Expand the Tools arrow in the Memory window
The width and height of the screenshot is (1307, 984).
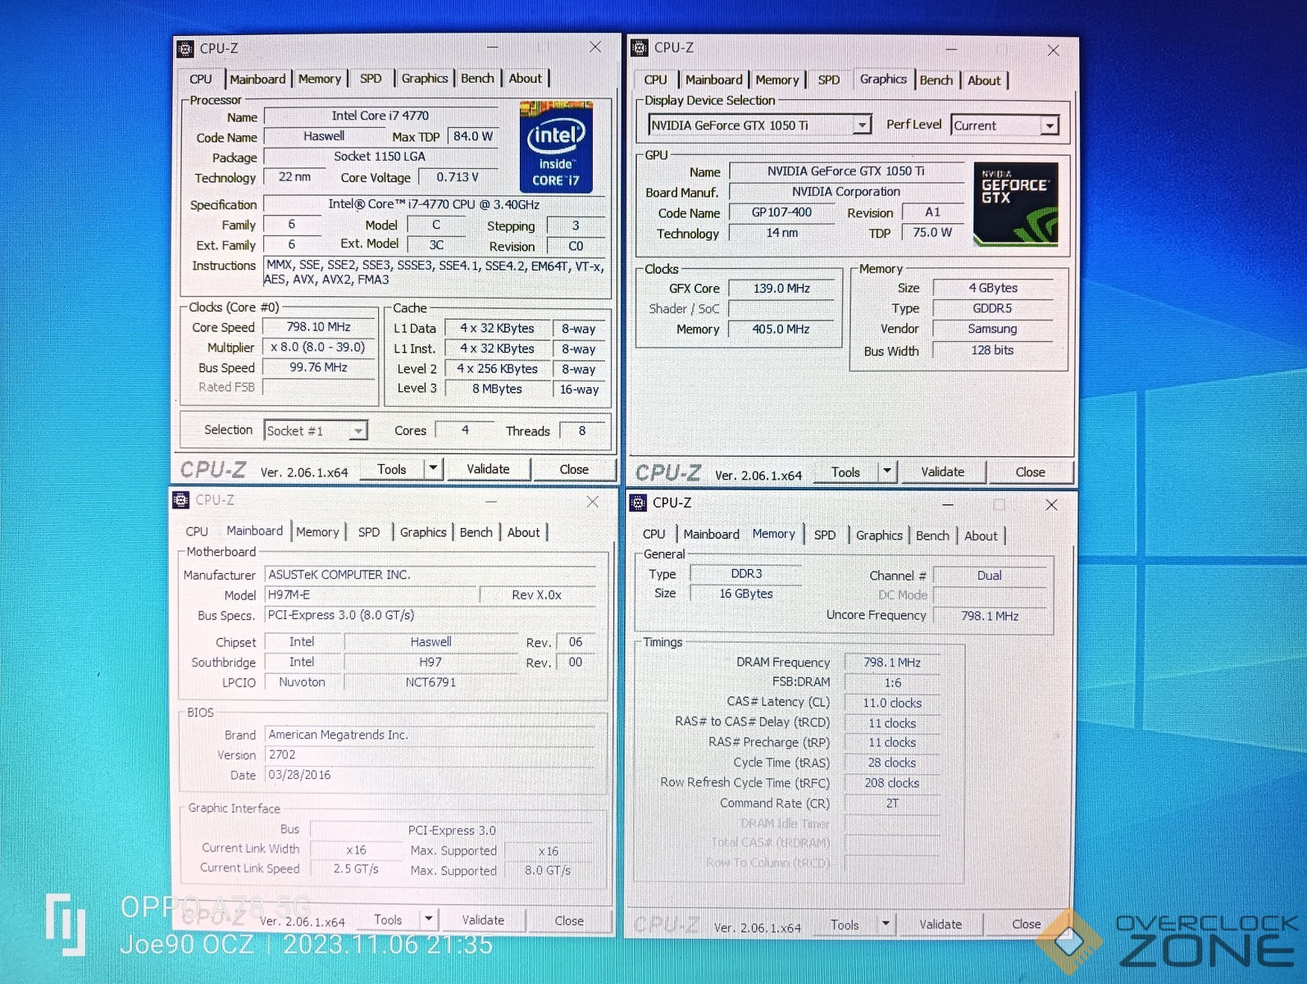[886, 924]
